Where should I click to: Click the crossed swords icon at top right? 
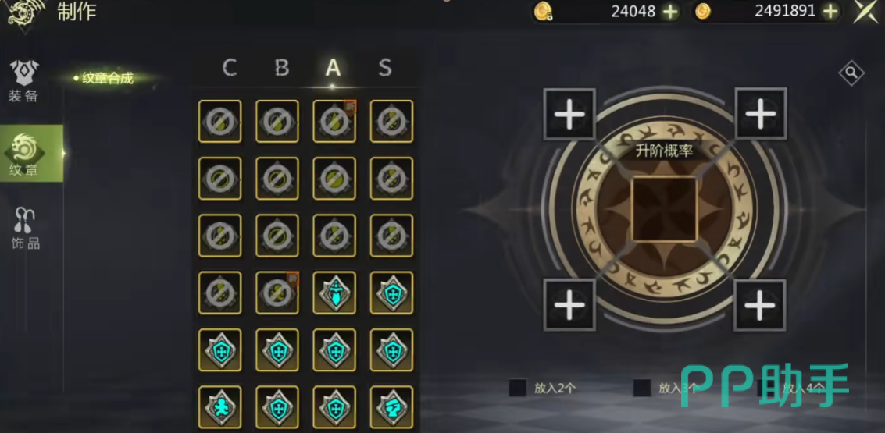pyautogui.click(x=865, y=11)
